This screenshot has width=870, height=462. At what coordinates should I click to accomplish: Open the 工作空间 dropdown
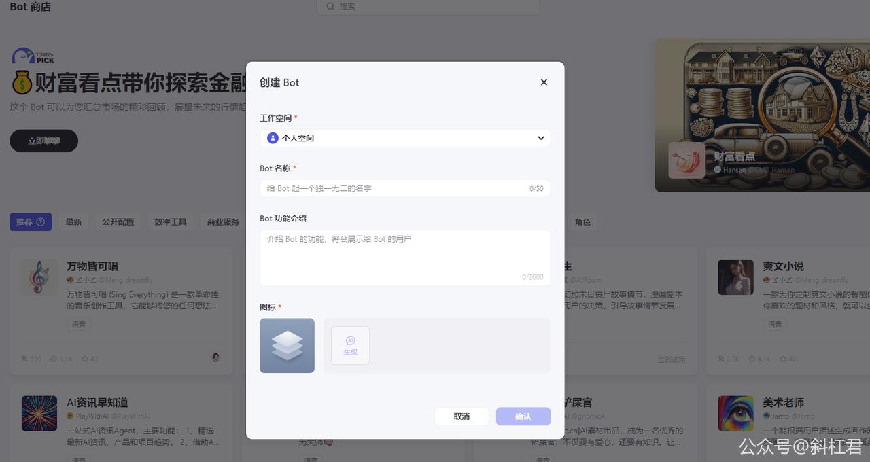[405, 138]
